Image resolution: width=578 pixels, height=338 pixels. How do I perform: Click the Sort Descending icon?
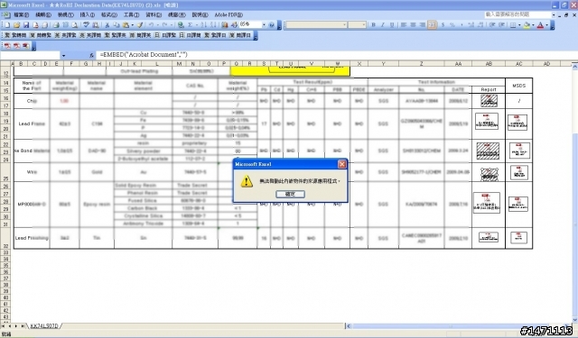213,25
